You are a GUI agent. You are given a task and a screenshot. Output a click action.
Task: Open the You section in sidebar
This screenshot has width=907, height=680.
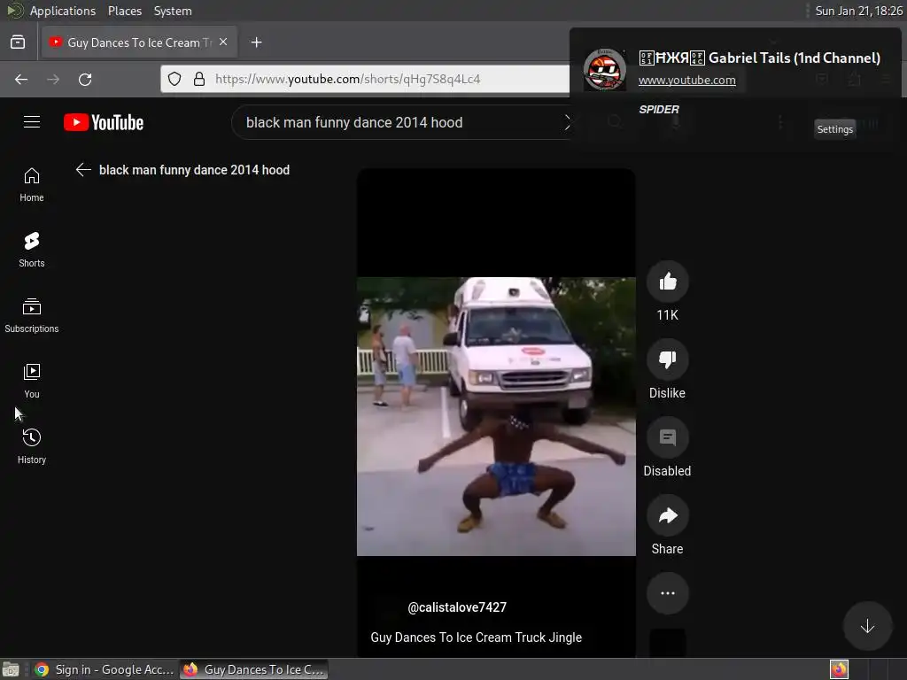pyautogui.click(x=32, y=381)
